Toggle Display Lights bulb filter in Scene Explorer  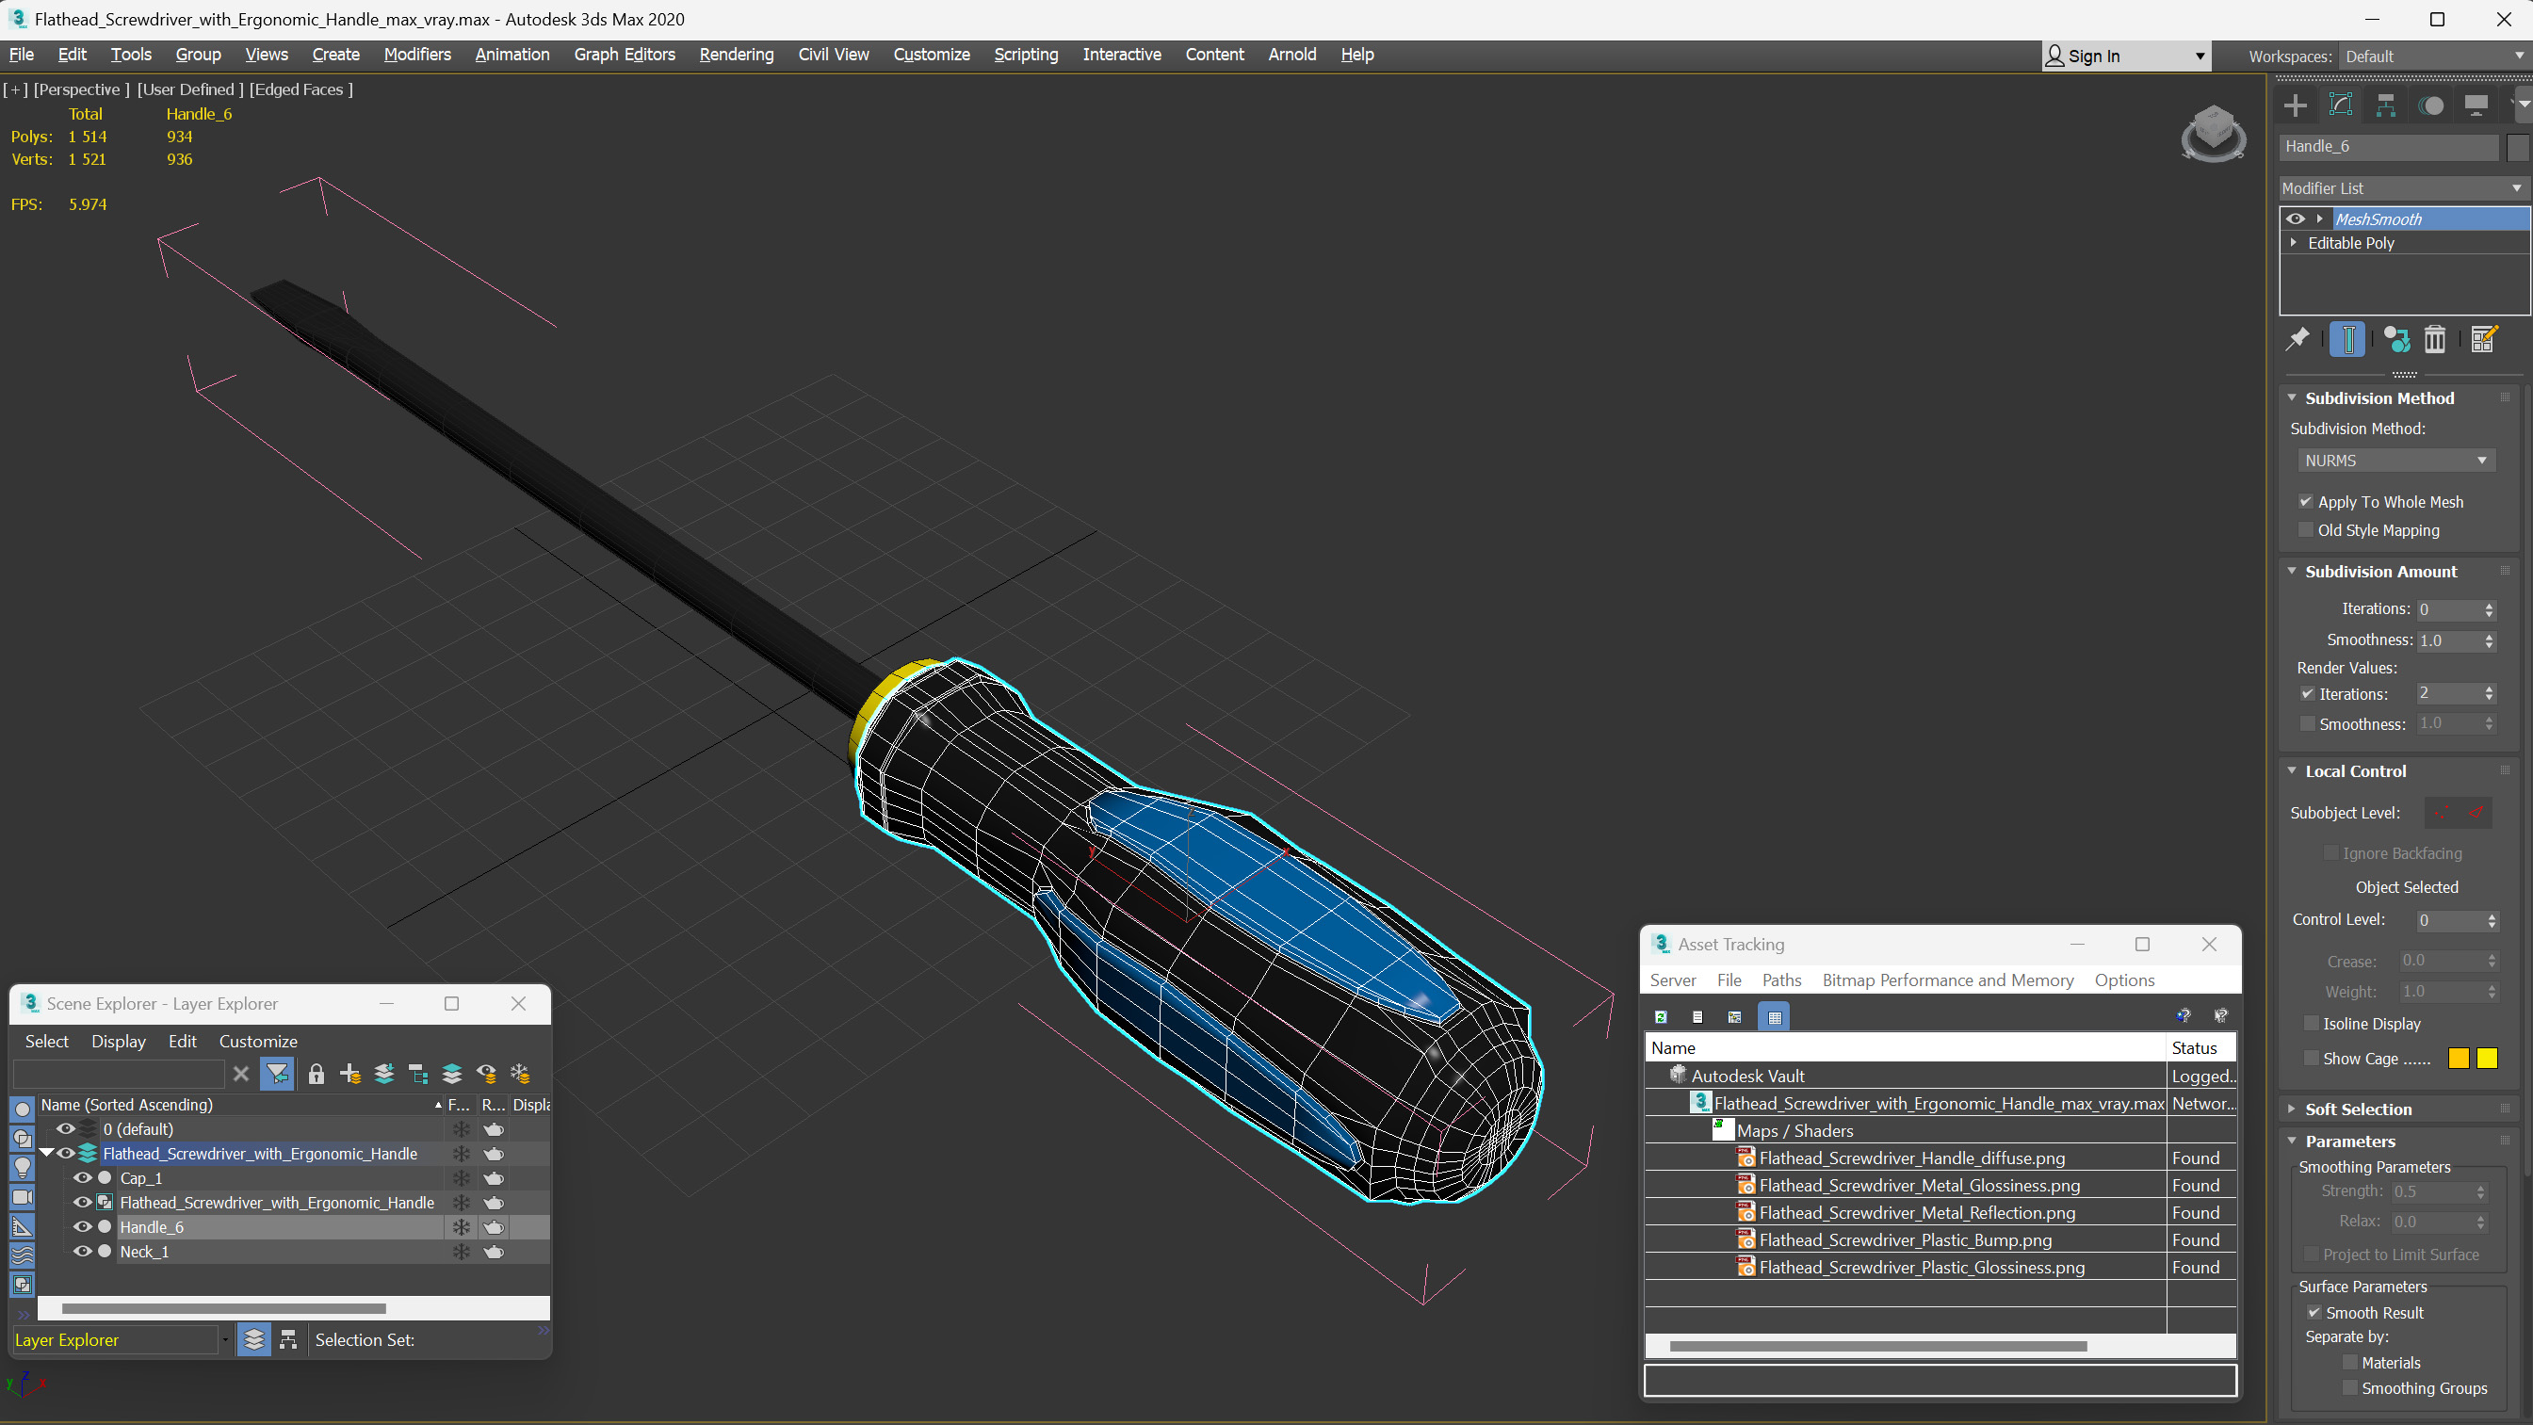click(22, 1167)
